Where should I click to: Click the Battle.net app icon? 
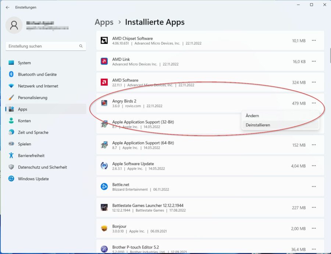[104, 187]
